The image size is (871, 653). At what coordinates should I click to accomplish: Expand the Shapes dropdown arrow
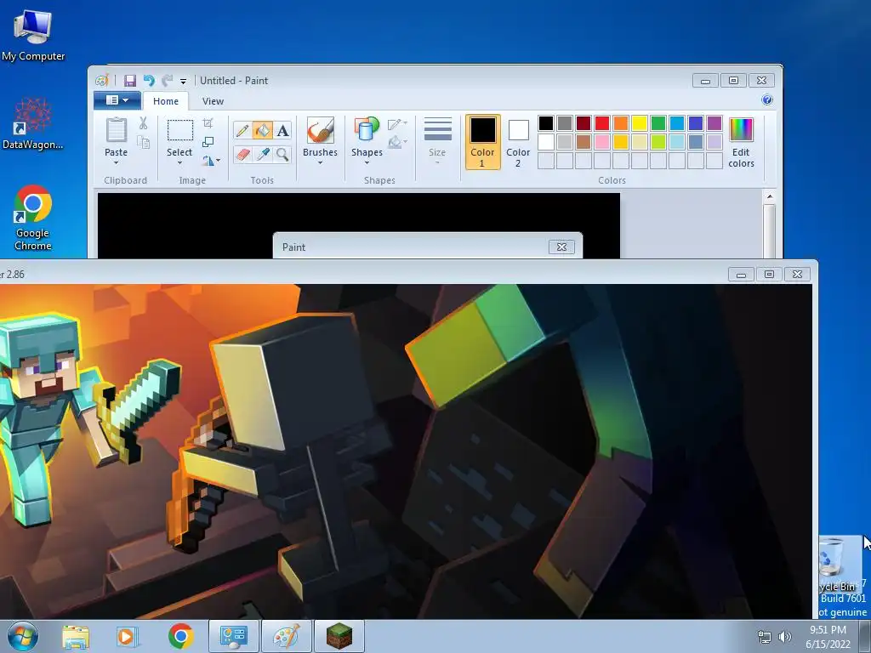point(367,162)
